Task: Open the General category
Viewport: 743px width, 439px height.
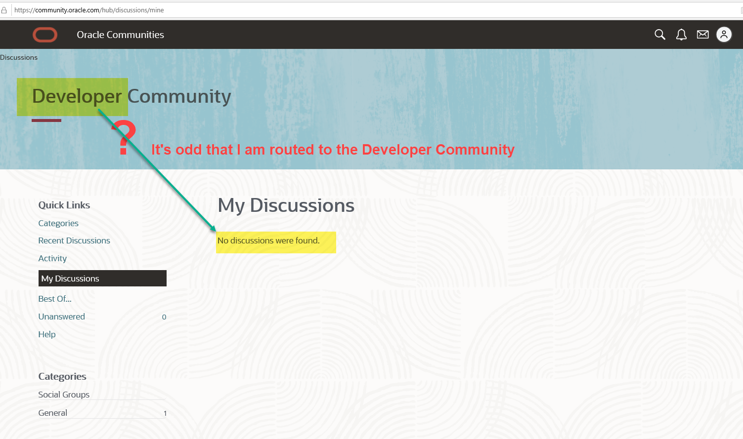Action: tap(53, 413)
